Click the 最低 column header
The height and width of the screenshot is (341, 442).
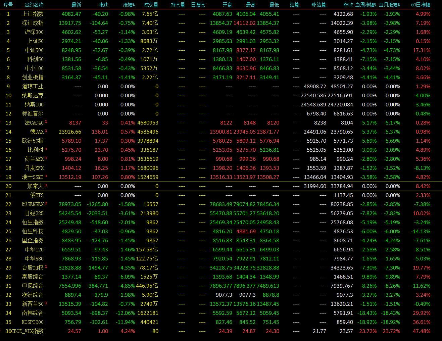tap(274, 5)
